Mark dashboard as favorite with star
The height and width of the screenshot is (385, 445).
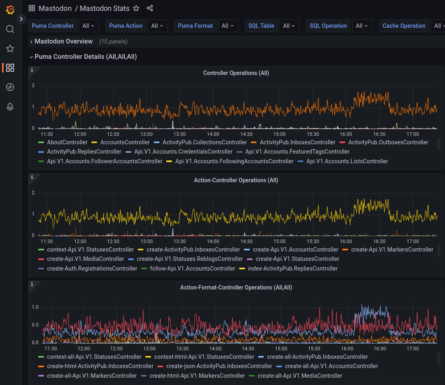(136, 8)
